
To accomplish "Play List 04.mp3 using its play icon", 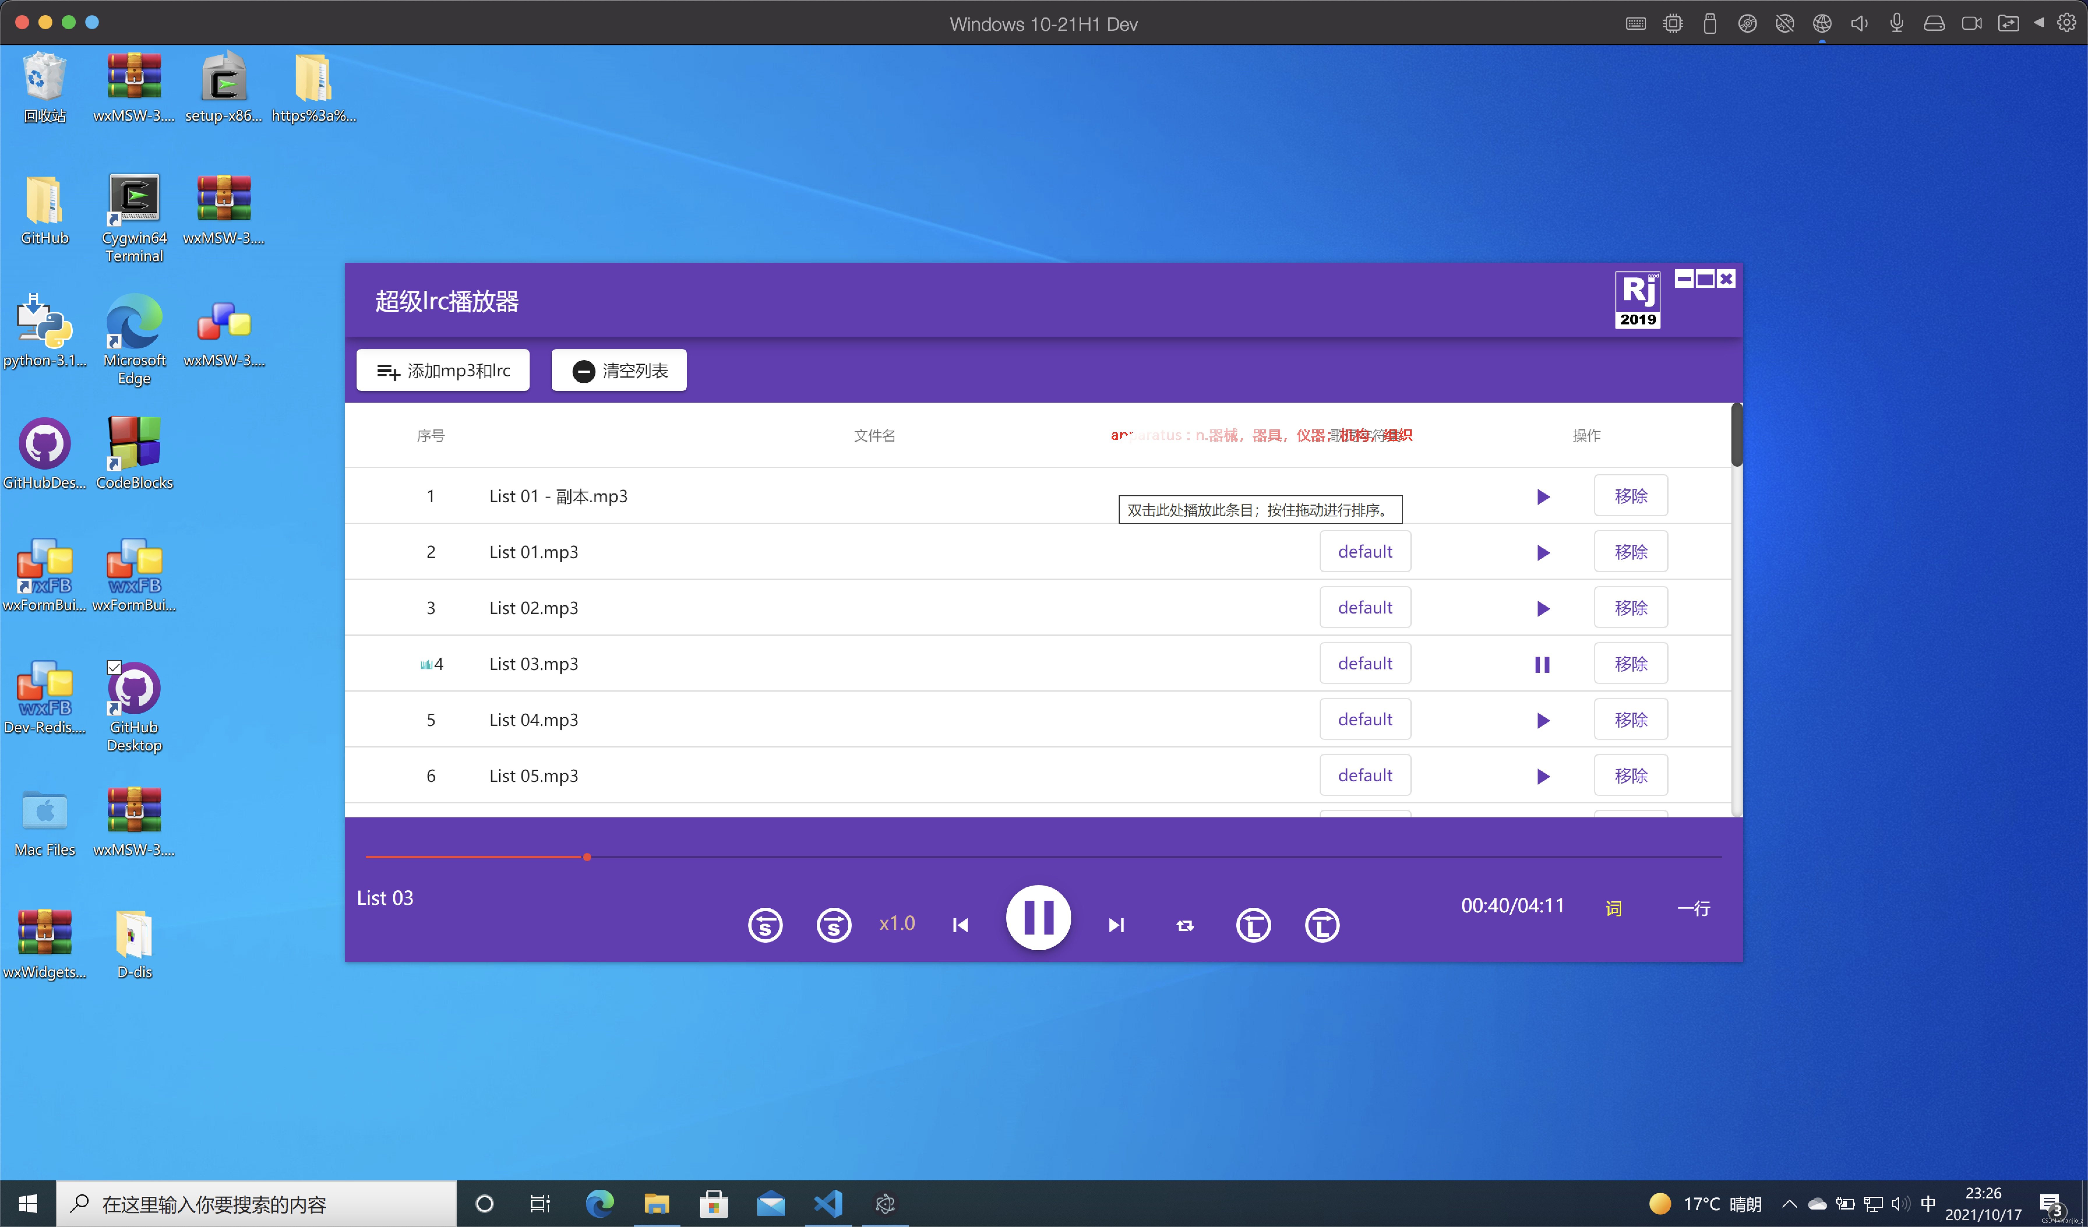I will (x=1542, y=720).
